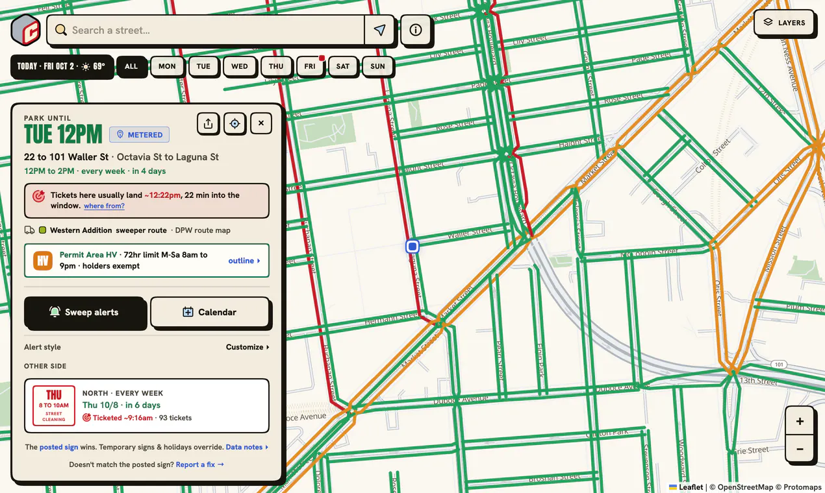This screenshot has width=825, height=493.
Task: Select the blue map location marker
Action: [x=412, y=246]
